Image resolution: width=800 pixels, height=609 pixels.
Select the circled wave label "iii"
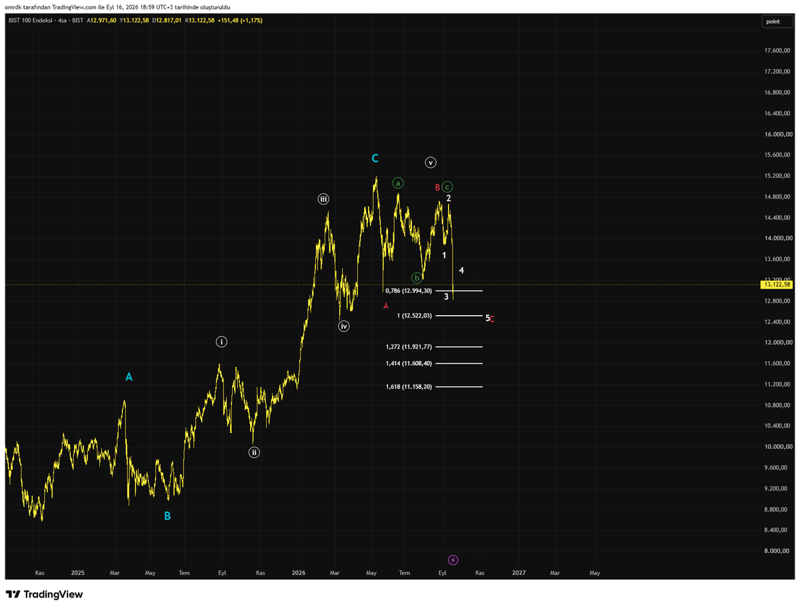tap(323, 199)
